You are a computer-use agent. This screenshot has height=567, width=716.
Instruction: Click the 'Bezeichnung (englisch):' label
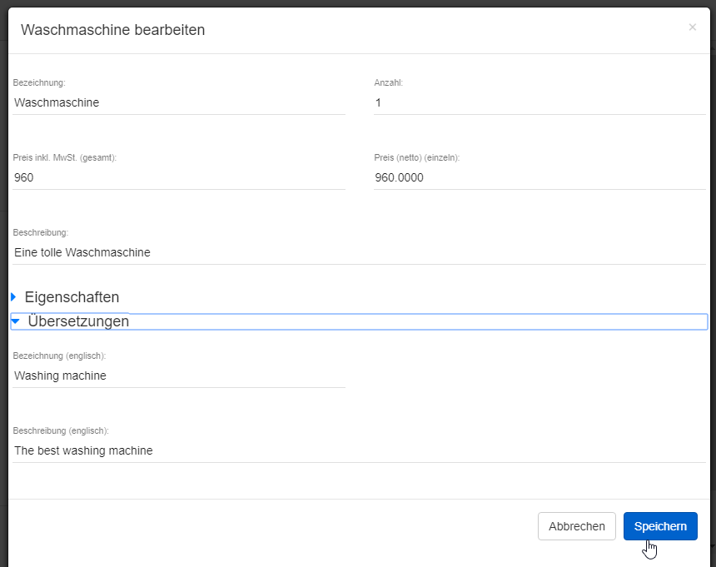[x=59, y=356]
